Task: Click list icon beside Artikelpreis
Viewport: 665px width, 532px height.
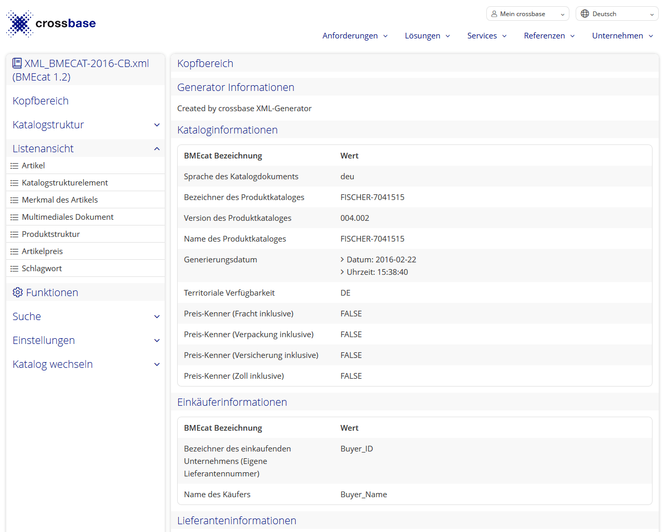Action: coord(15,251)
